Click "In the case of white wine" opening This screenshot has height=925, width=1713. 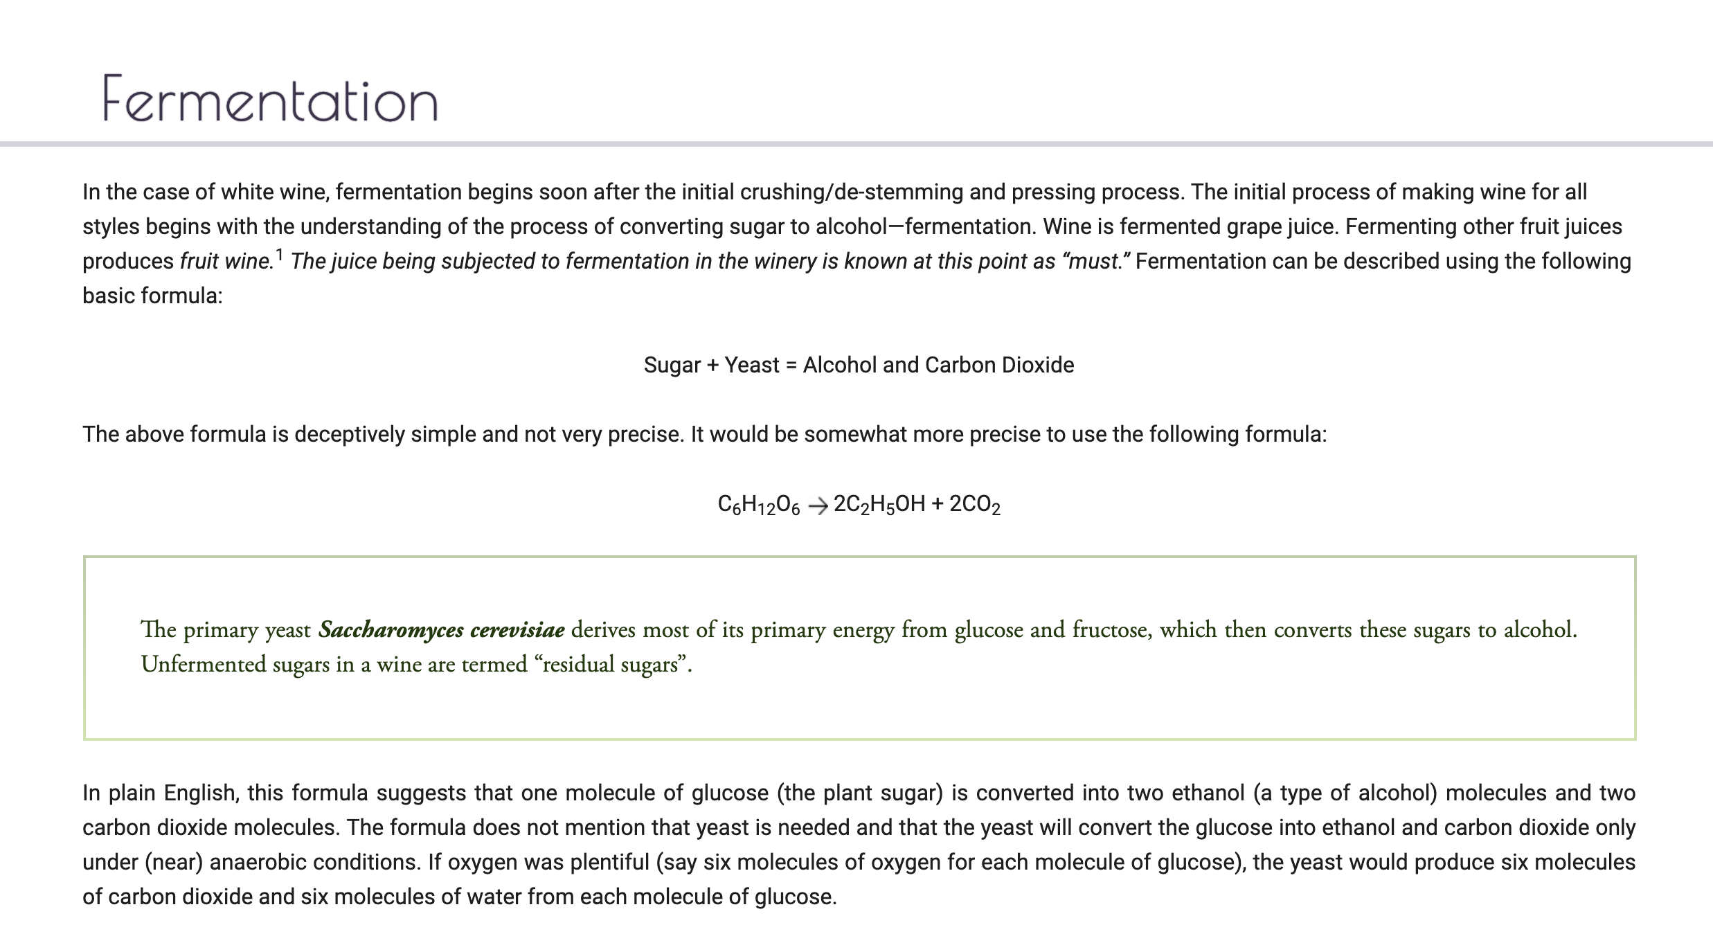pos(205,192)
